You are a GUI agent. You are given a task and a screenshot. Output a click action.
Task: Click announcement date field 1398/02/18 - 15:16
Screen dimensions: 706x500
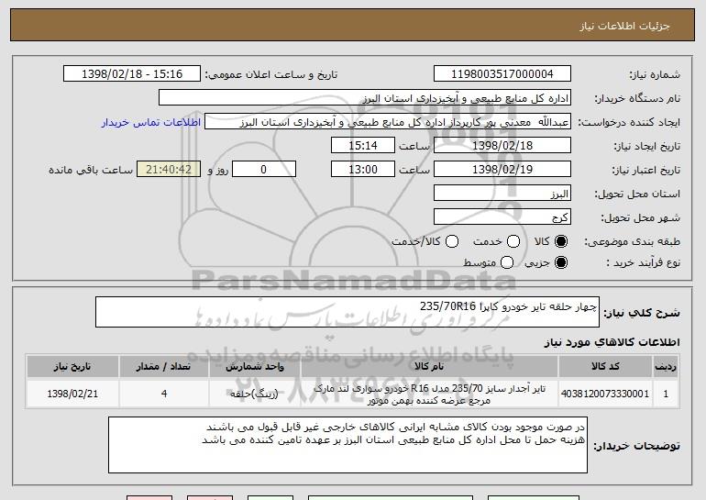[x=132, y=74]
